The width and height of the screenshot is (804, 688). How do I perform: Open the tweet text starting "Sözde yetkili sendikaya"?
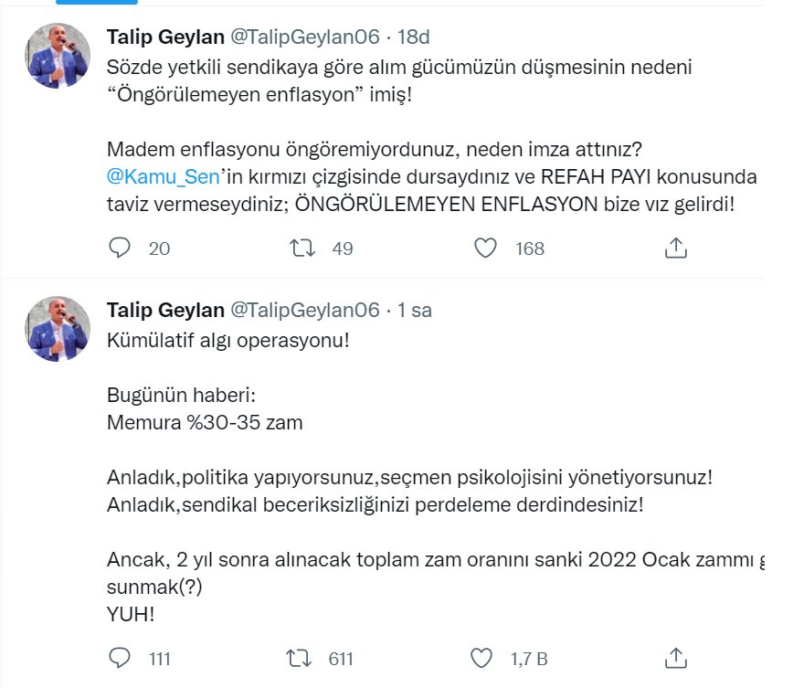click(400, 67)
